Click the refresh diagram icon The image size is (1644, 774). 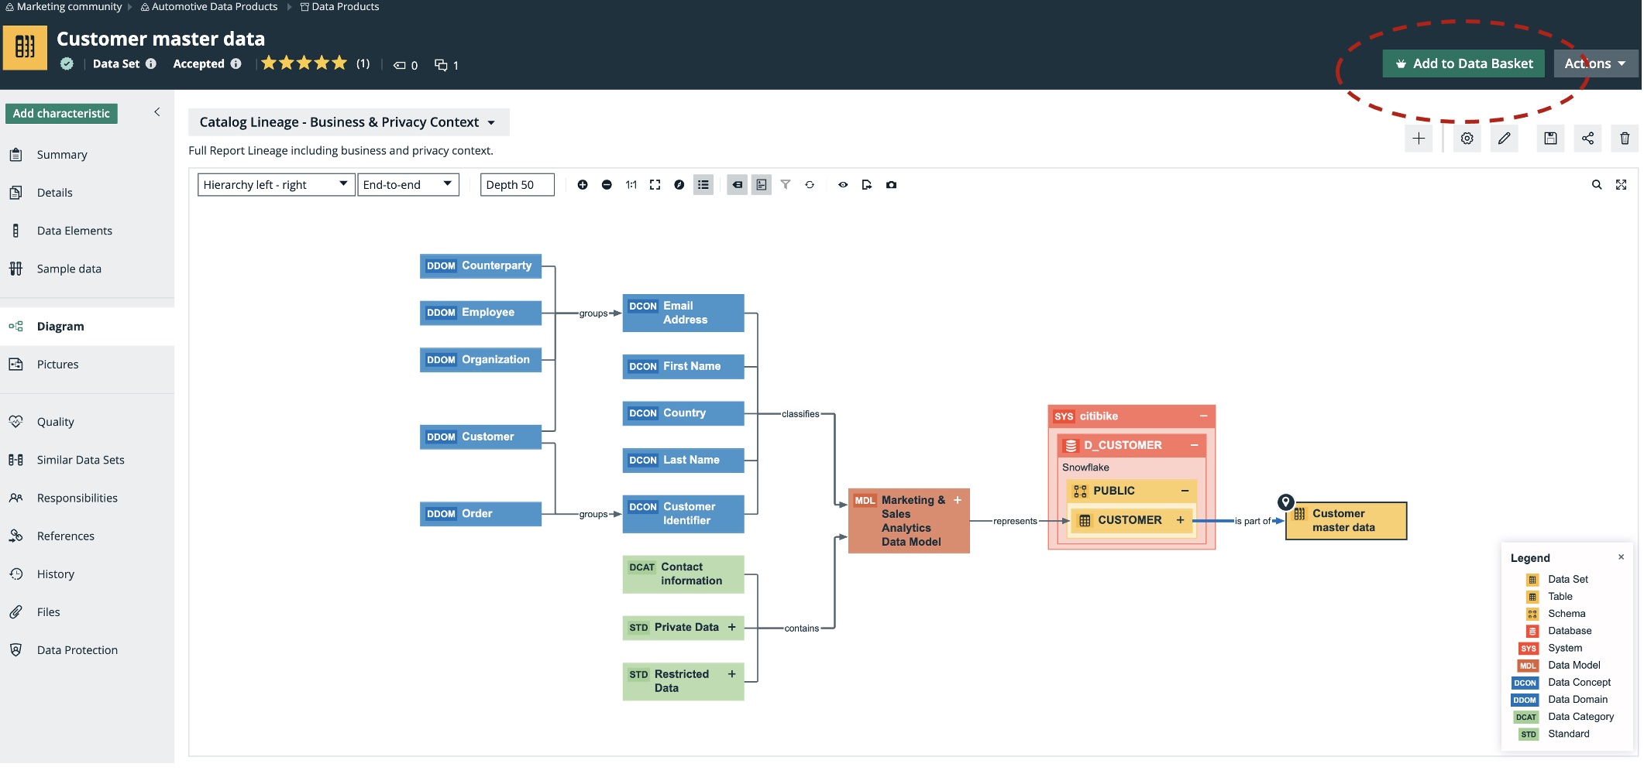point(810,185)
